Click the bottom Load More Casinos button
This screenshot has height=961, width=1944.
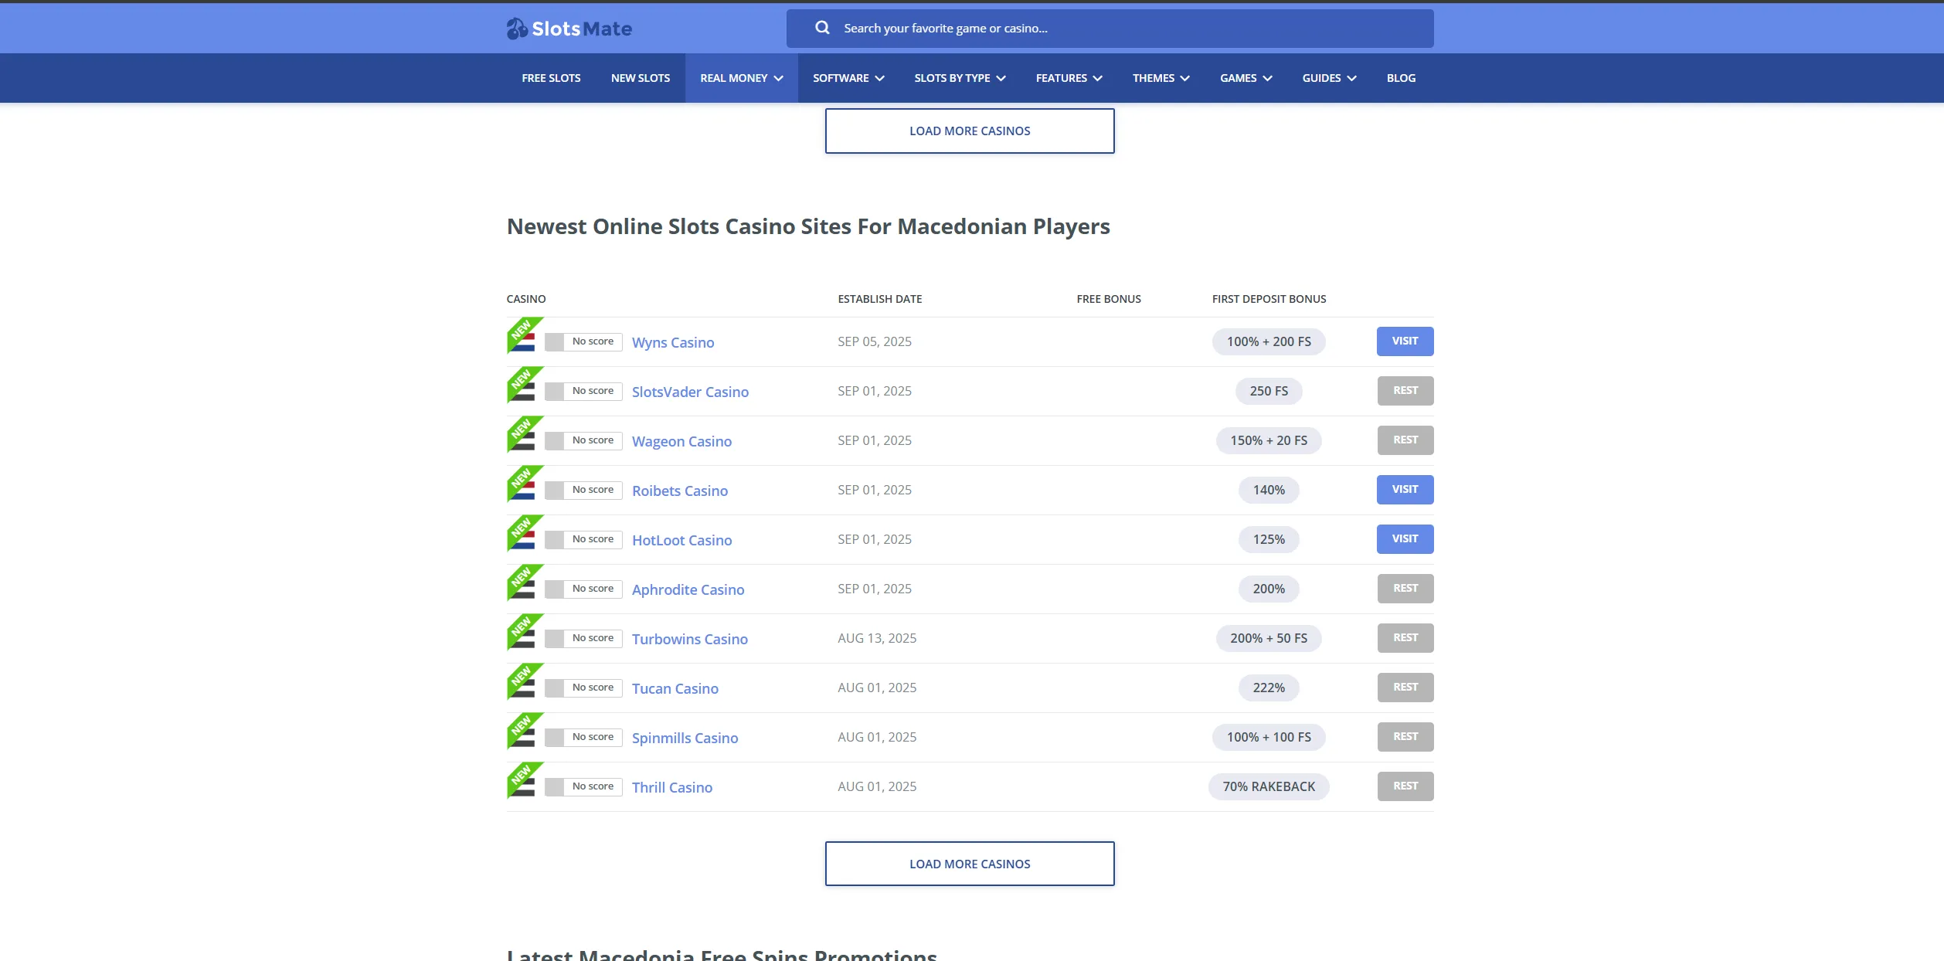click(x=970, y=864)
